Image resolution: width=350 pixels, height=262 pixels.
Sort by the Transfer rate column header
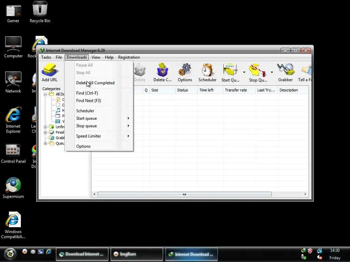coord(239,90)
